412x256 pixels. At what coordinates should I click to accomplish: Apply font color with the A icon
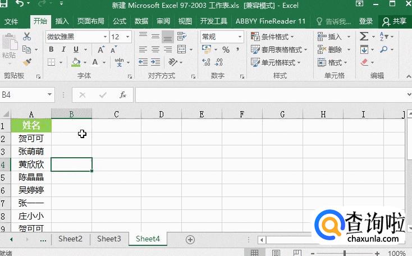point(95,62)
